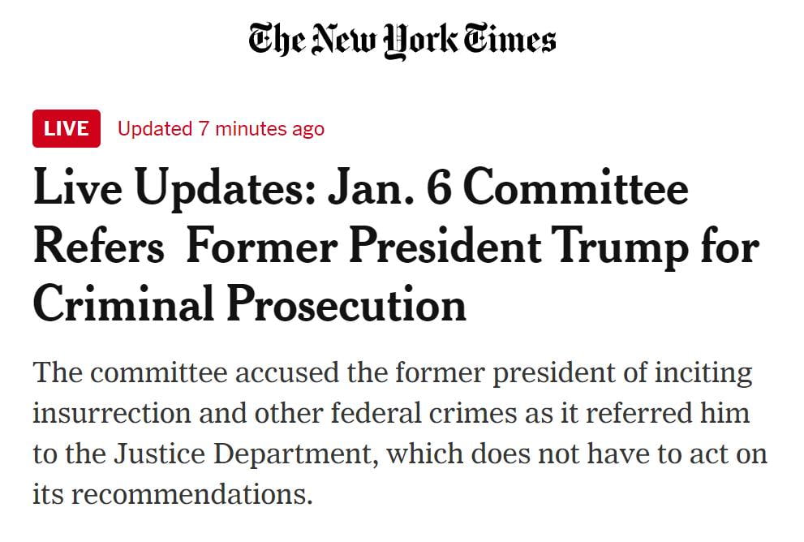
Task: Click the word "Refers" in the headline
Action: coord(98,247)
